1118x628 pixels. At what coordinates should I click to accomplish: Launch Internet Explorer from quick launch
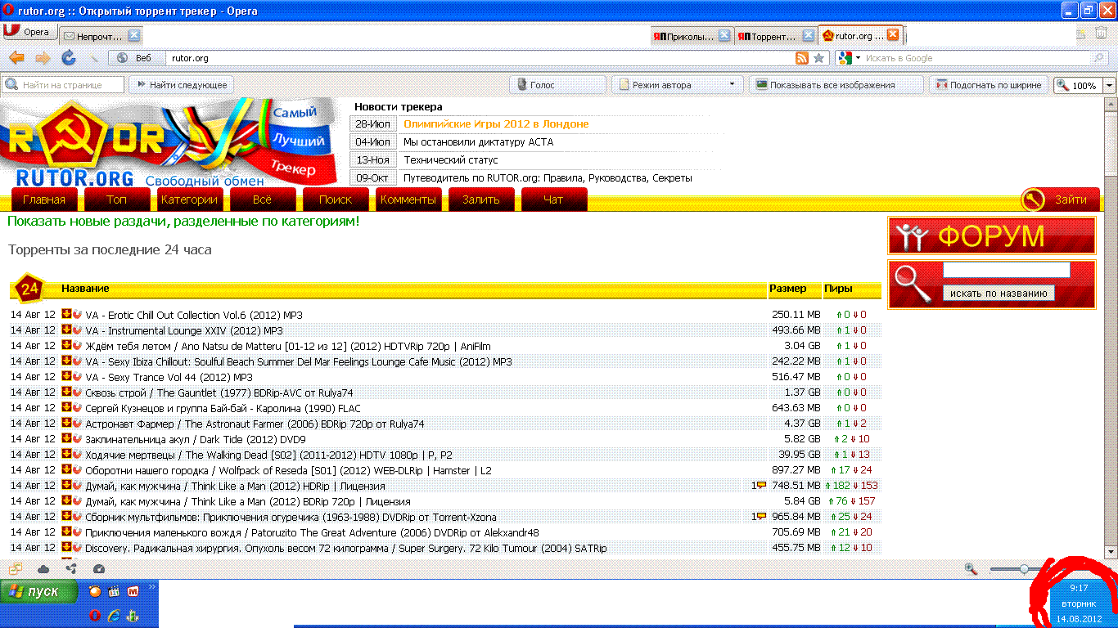click(x=114, y=615)
